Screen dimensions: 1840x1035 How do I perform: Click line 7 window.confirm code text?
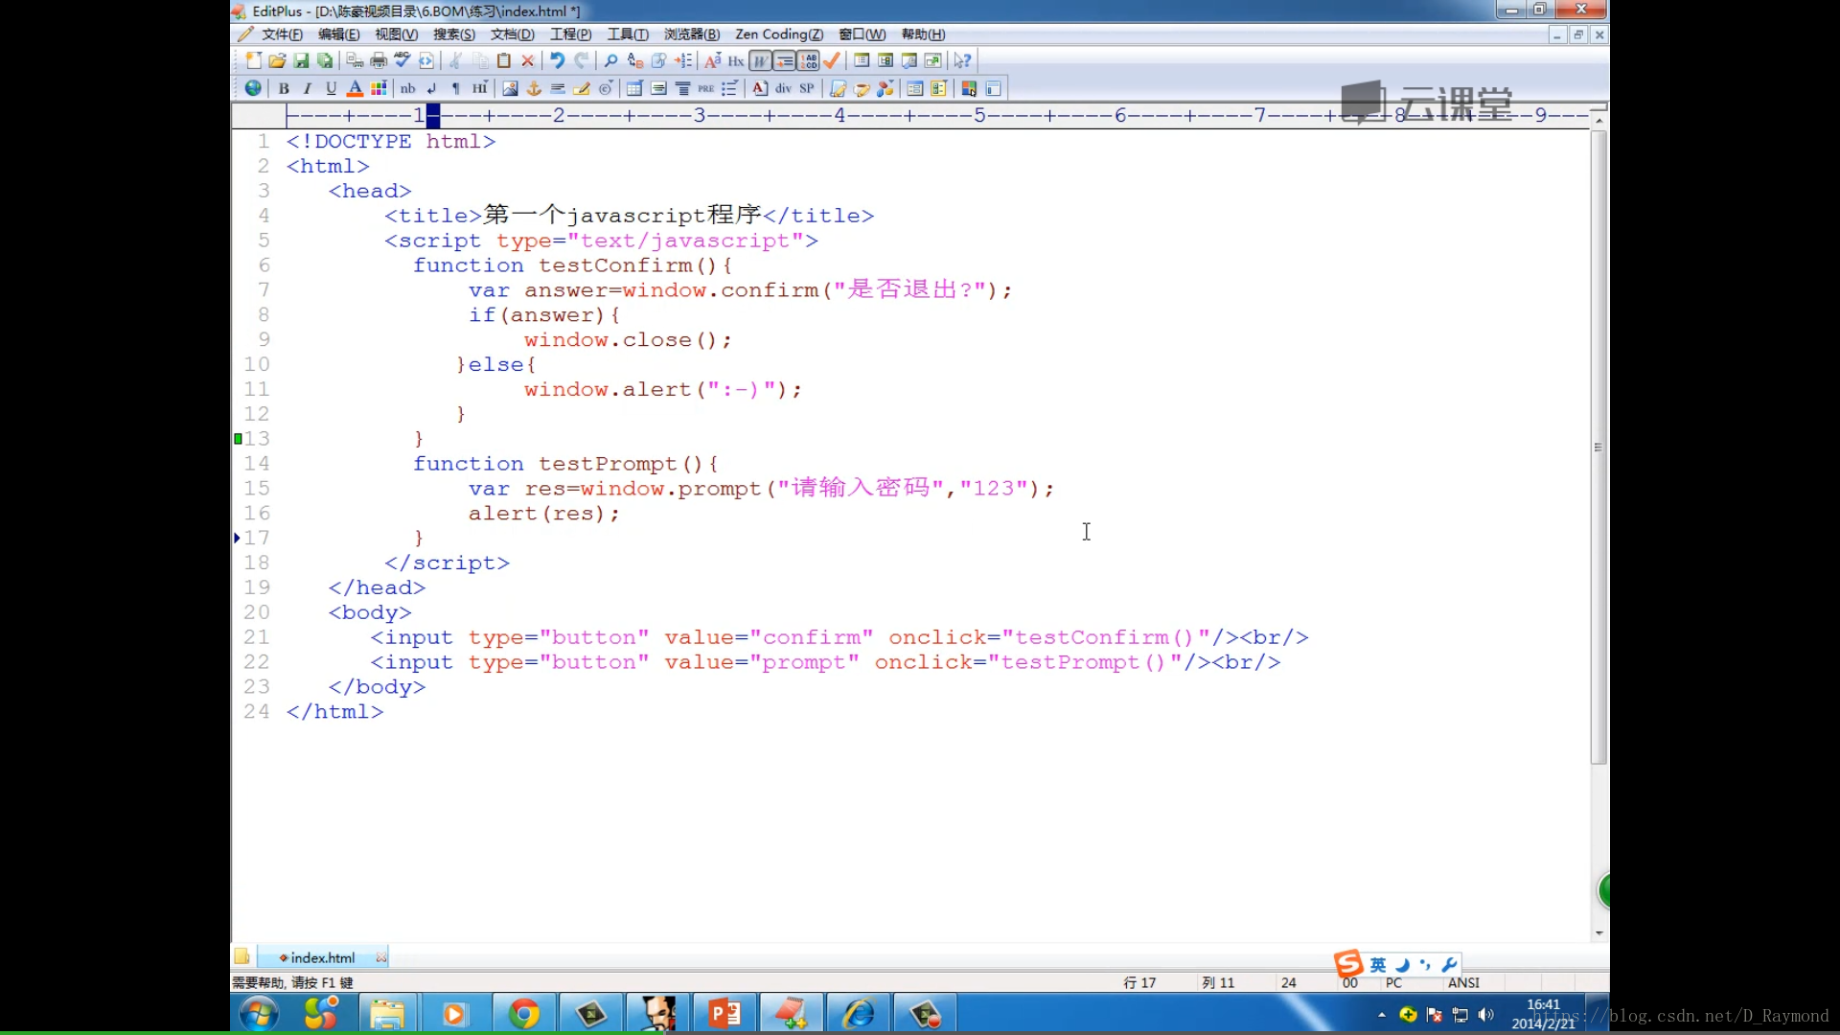pyautogui.click(x=721, y=290)
